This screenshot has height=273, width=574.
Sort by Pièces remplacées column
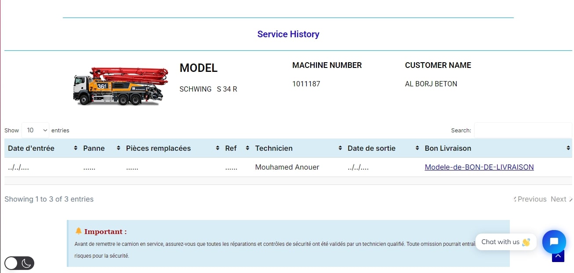(x=172, y=148)
